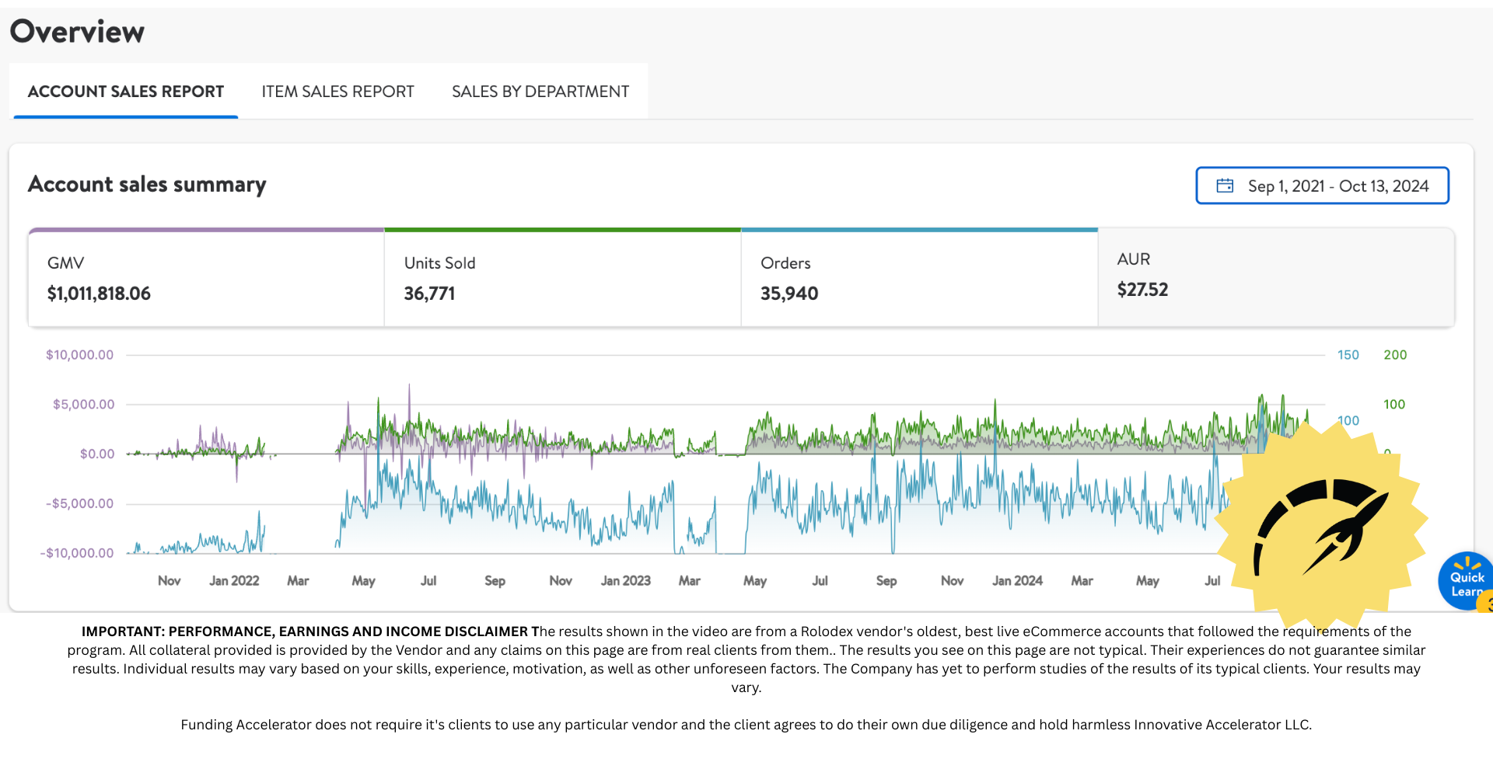Click the $10,000.00 y-axis label
Screen dimensions: 1493x762
pyautogui.click(x=79, y=355)
